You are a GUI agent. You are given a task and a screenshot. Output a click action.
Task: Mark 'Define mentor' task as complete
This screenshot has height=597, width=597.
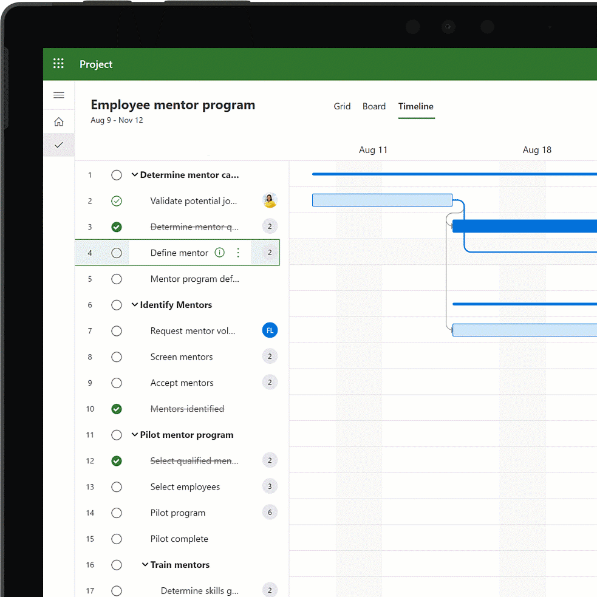117,253
